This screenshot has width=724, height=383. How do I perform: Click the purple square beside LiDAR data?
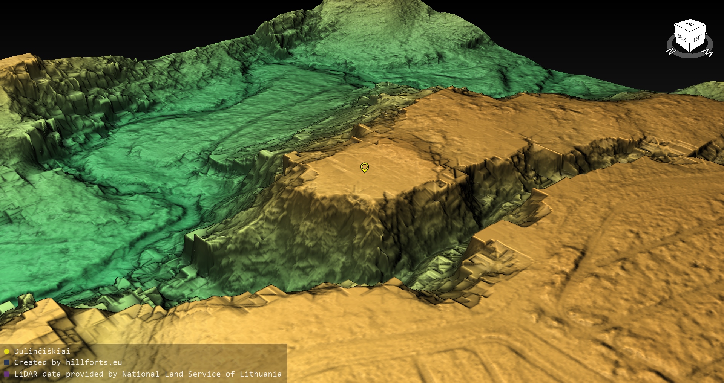[6, 374]
